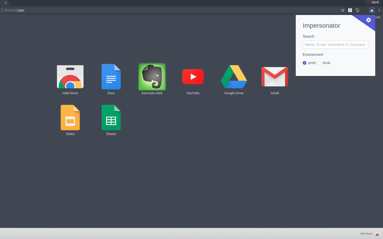Open the Chrome Web Store app

[x=70, y=77]
